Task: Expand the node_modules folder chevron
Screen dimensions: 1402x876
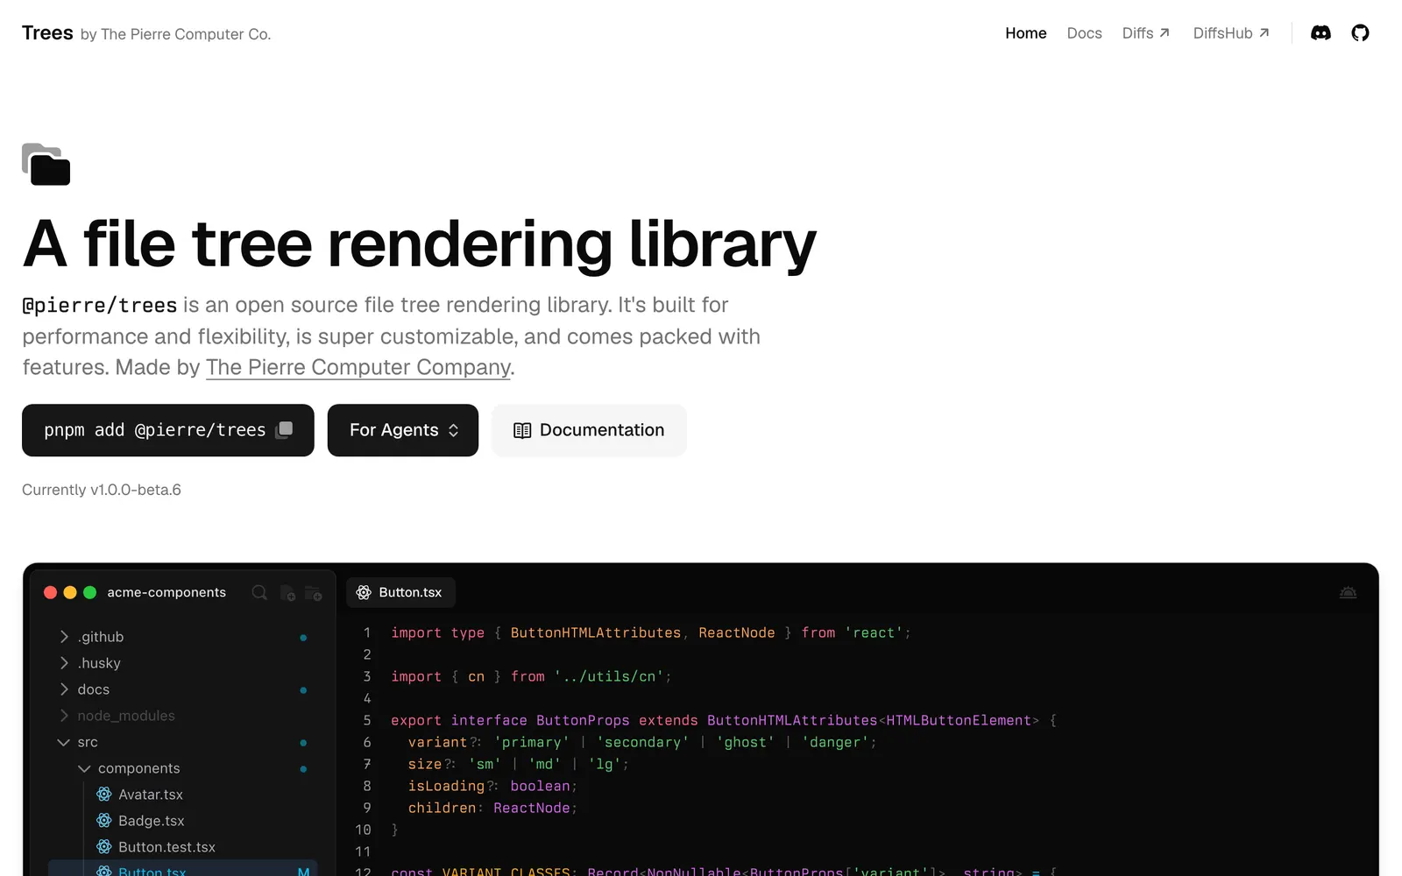Action: coord(64,716)
